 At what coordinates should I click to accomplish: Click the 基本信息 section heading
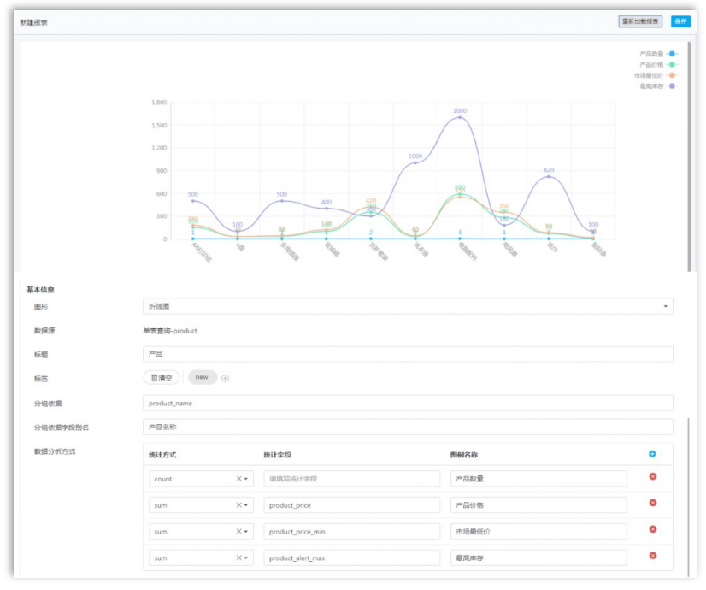(40, 290)
